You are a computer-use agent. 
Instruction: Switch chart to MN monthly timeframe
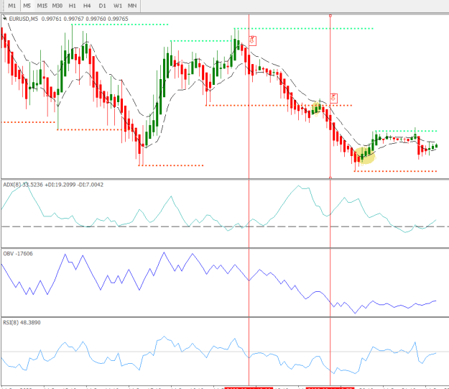click(132, 6)
